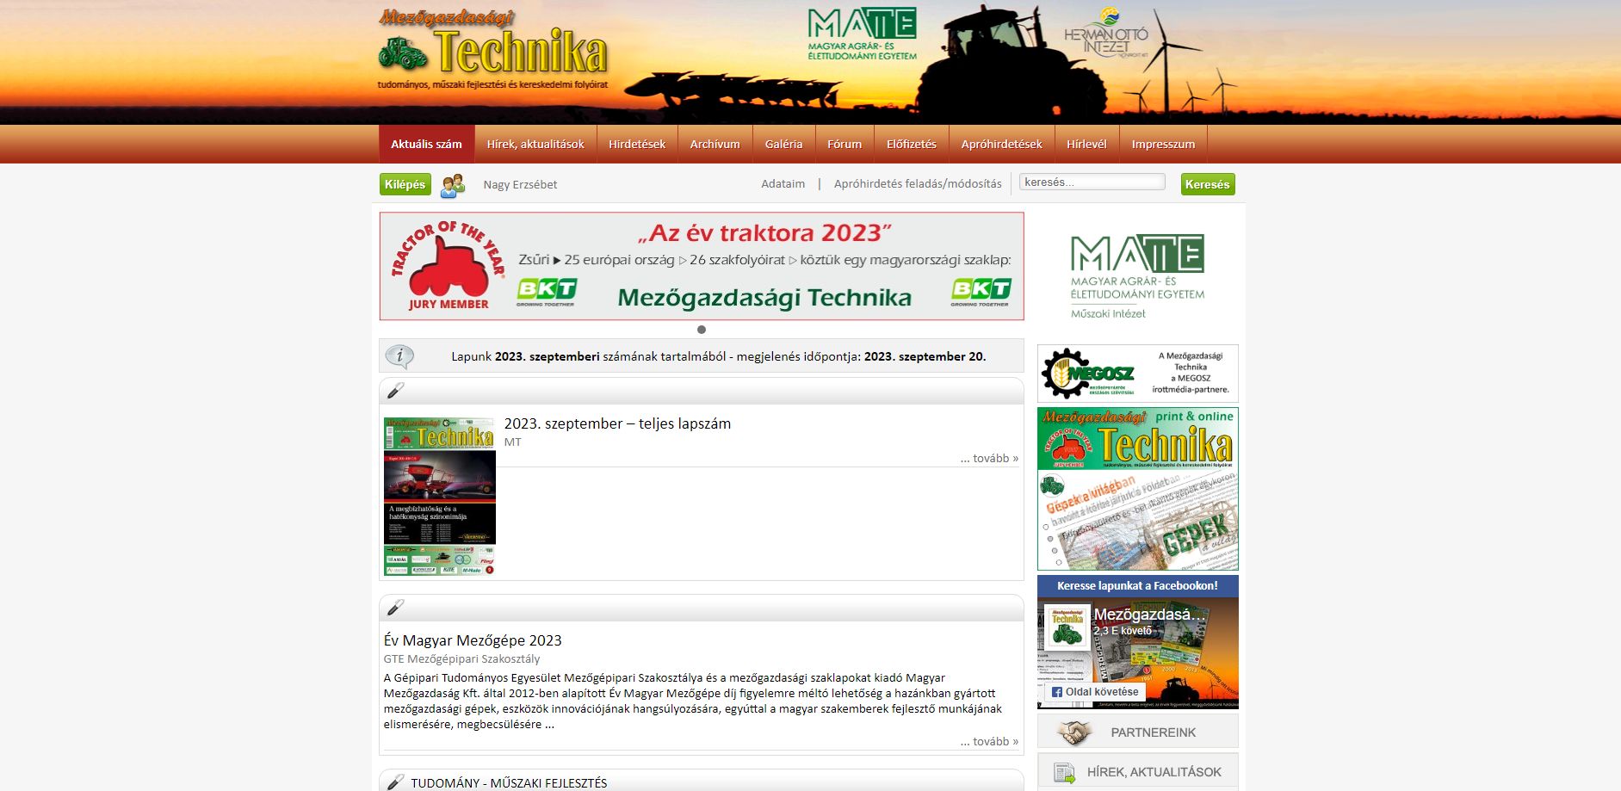The width and height of the screenshot is (1621, 791).
Task: Click the TUDOMÁNY - MŰSZAKI FEJLESZTÉS heading
Action: [509, 783]
